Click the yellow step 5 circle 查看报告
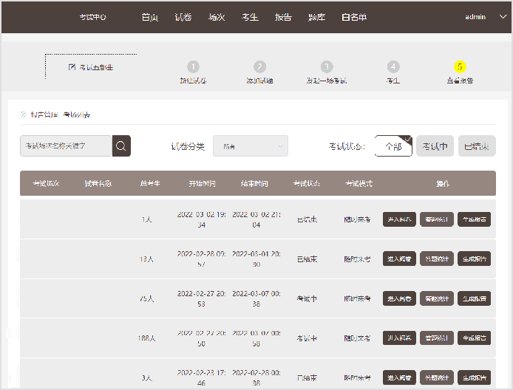The image size is (513, 390). (460, 66)
